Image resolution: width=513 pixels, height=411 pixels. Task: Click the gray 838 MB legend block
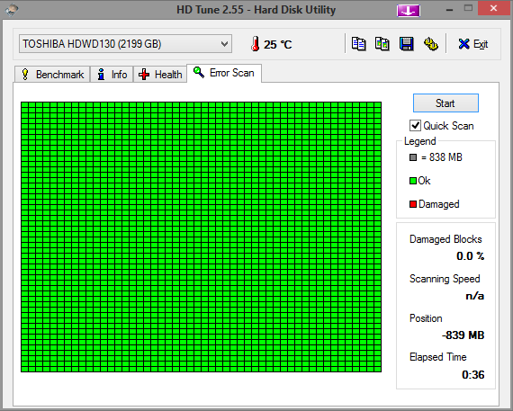(413, 157)
